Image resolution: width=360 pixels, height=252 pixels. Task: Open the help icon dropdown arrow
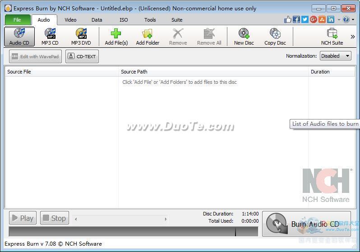point(353,20)
